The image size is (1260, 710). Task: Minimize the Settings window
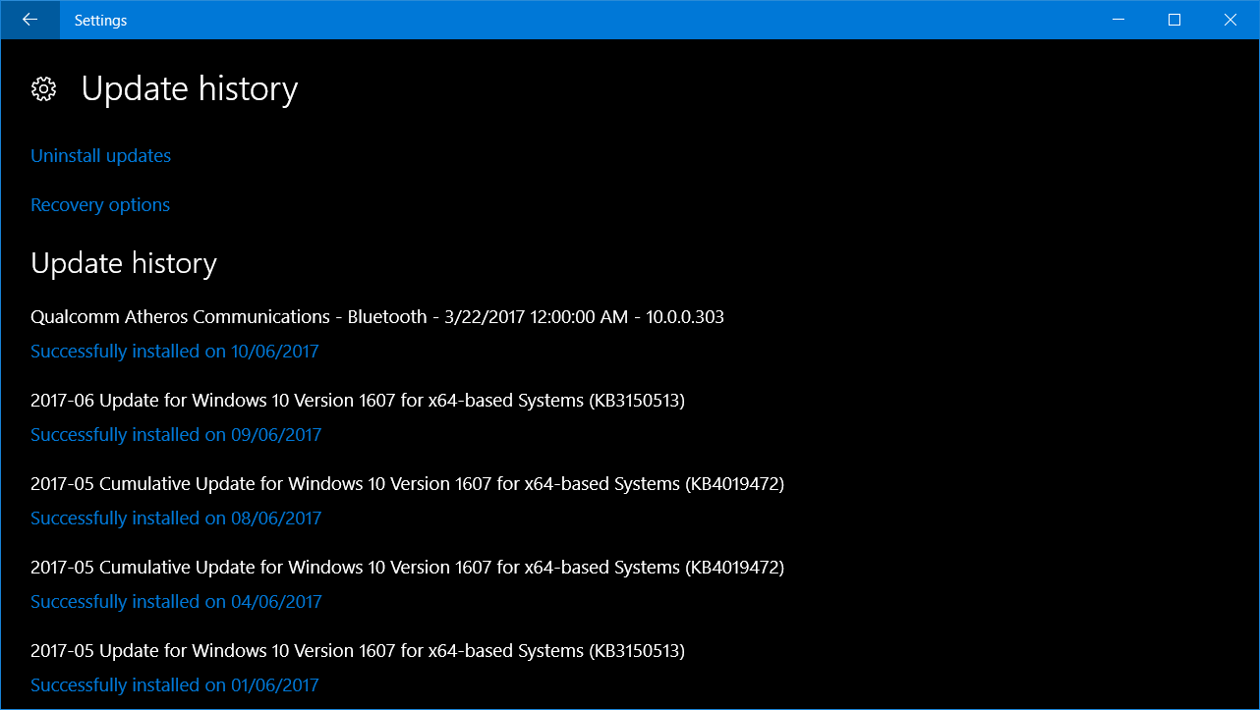click(1118, 20)
